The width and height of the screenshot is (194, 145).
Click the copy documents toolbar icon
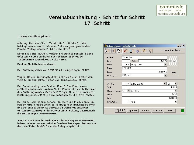pyautogui.click(x=119, y=50)
